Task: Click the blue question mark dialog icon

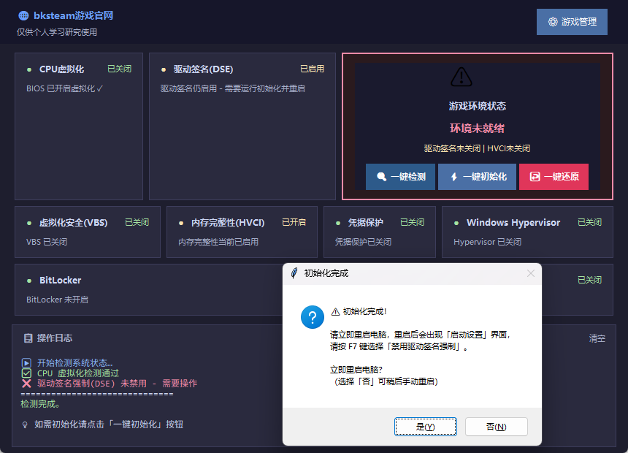Action: (x=313, y=318)
